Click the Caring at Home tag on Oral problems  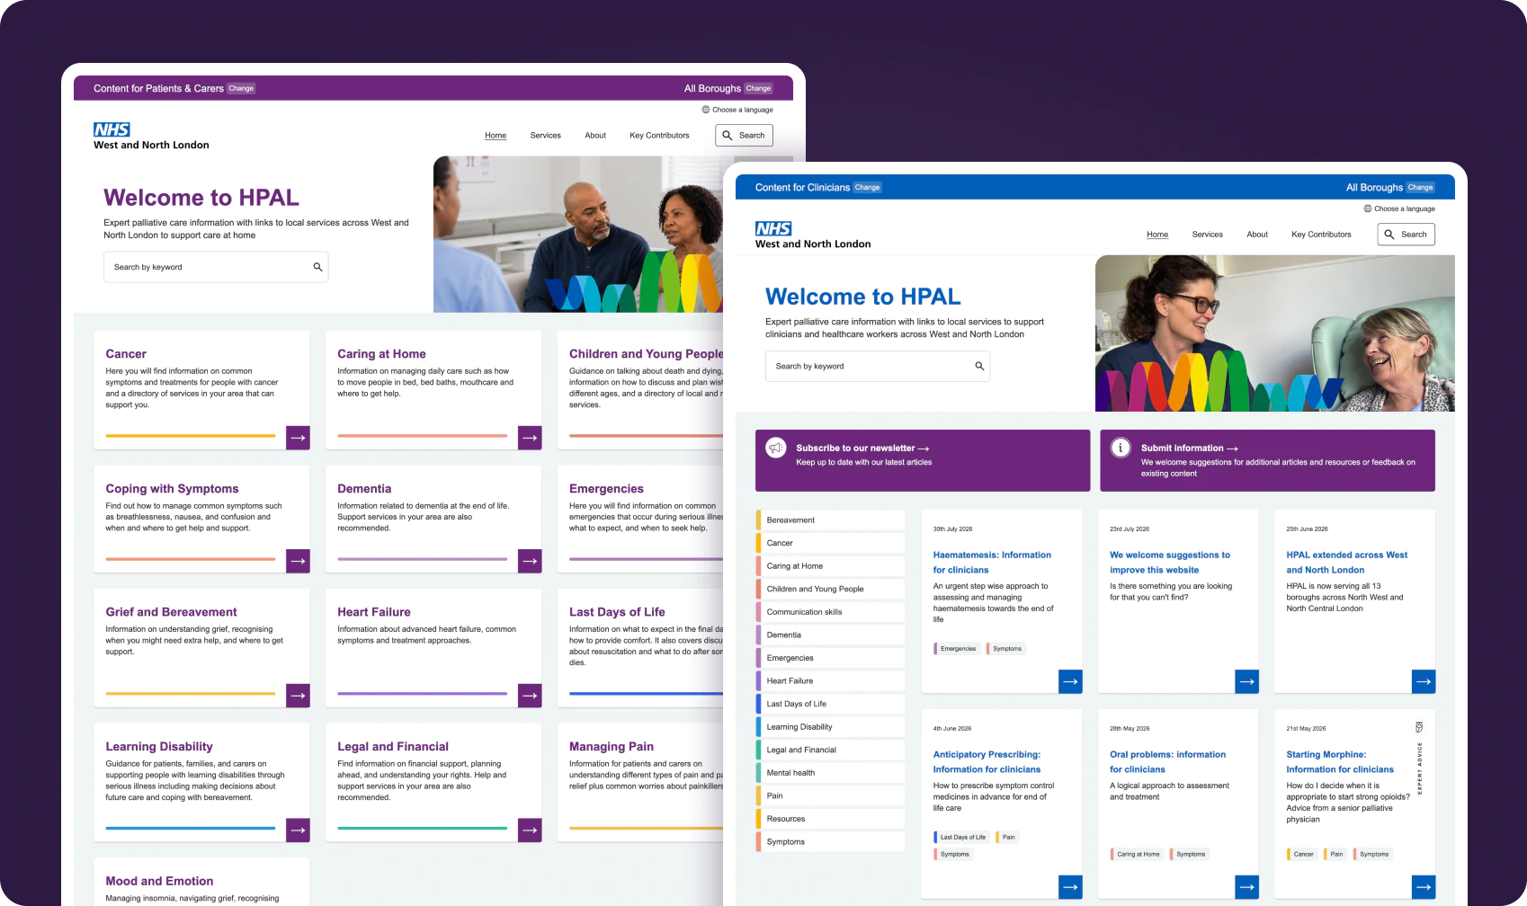(1137, 855)
